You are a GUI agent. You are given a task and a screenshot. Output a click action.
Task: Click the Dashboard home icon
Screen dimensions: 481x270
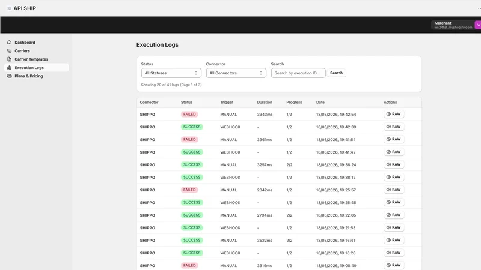[x=9, y=42]
